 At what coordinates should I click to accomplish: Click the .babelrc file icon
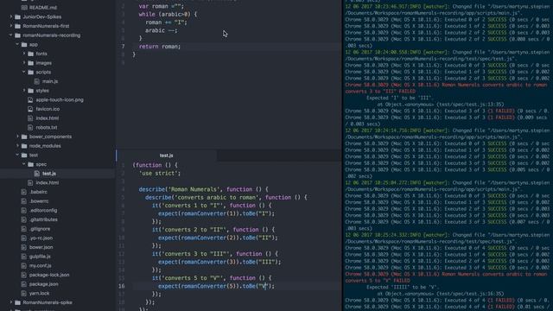pyautogui.click(x=24, y=192)
